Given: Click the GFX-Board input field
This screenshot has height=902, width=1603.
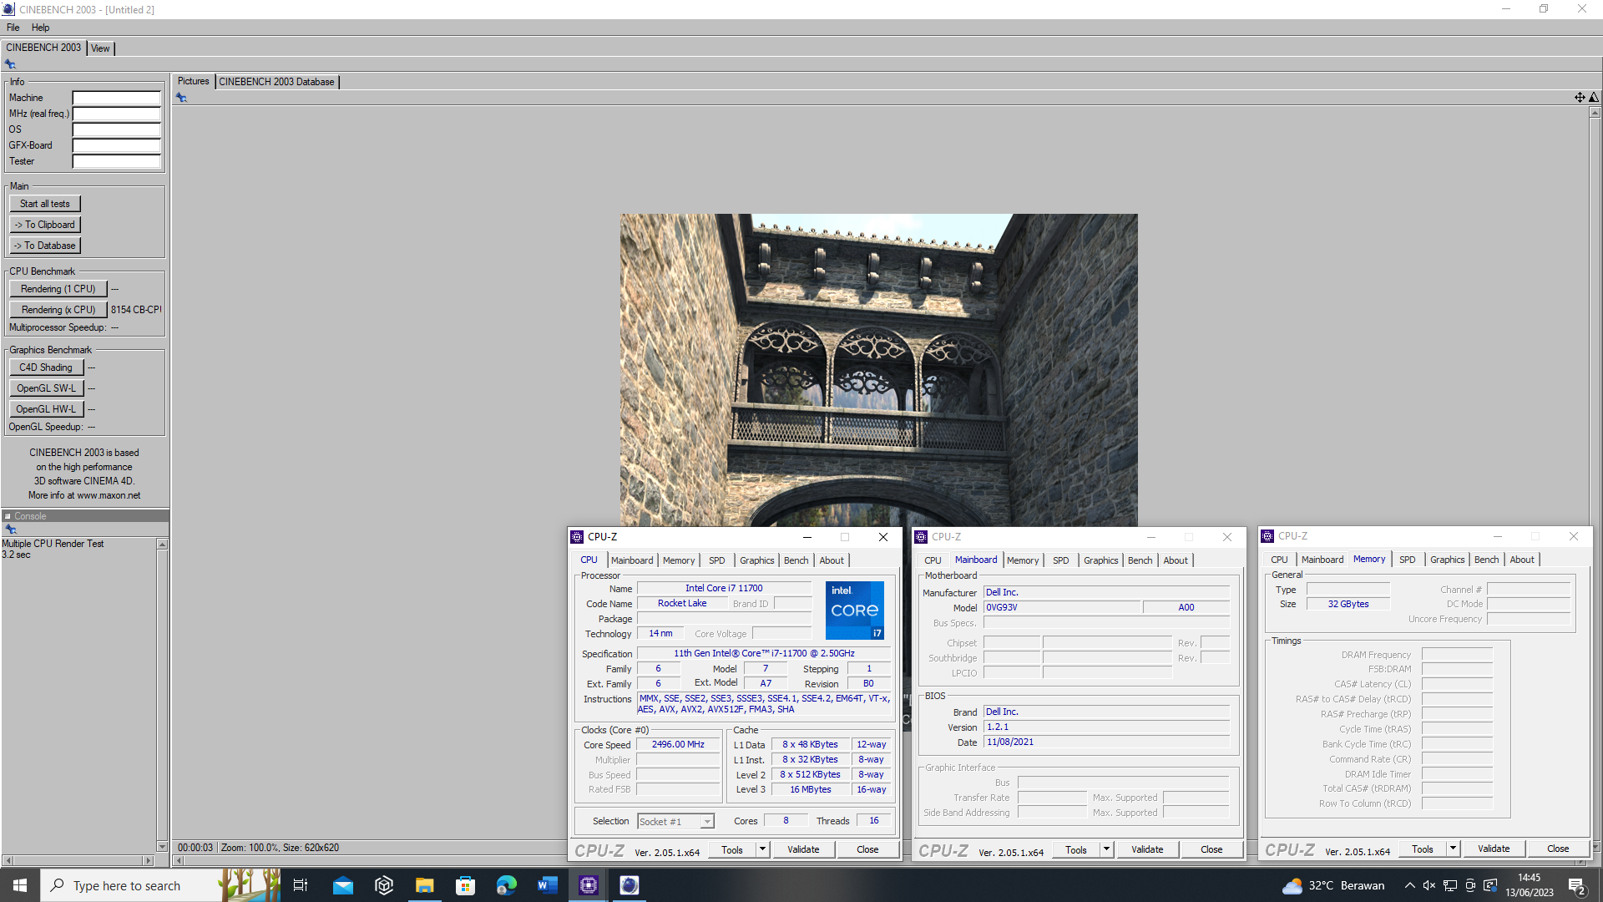Looking at the screenshot, I should (x=116, y=145).
